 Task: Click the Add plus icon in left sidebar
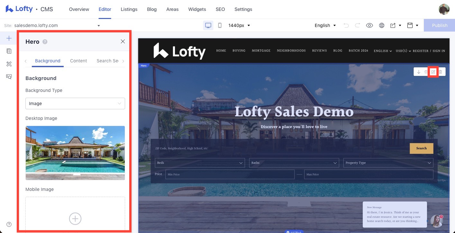tap(9, 38)
